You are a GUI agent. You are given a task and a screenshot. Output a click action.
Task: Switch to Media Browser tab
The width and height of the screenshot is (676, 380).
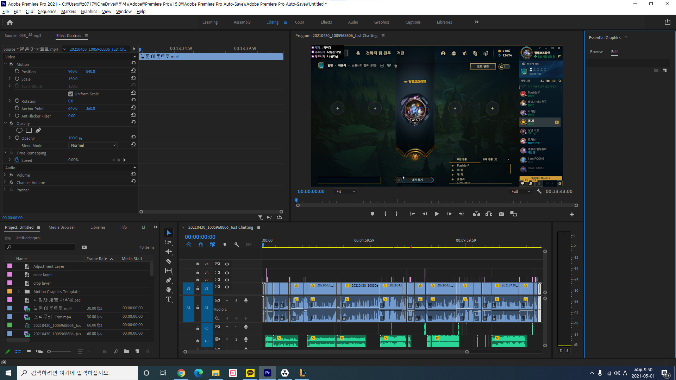62,227
